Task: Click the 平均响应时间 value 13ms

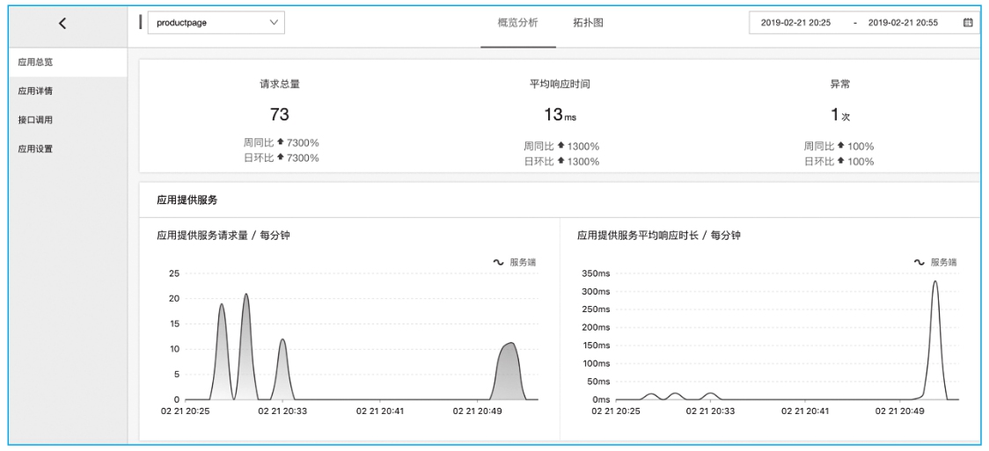Action: [559, 115]
